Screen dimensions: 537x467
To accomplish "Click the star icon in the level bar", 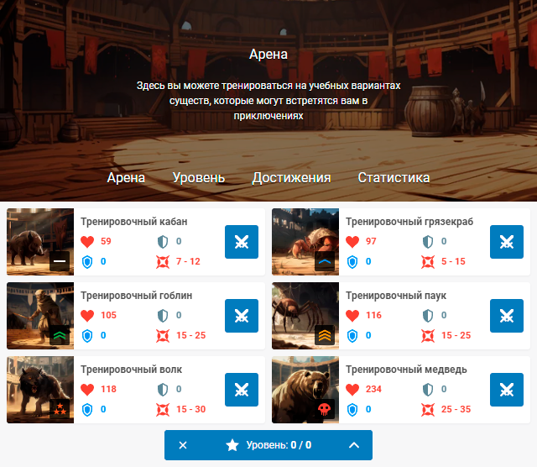I will click(232, 445).
